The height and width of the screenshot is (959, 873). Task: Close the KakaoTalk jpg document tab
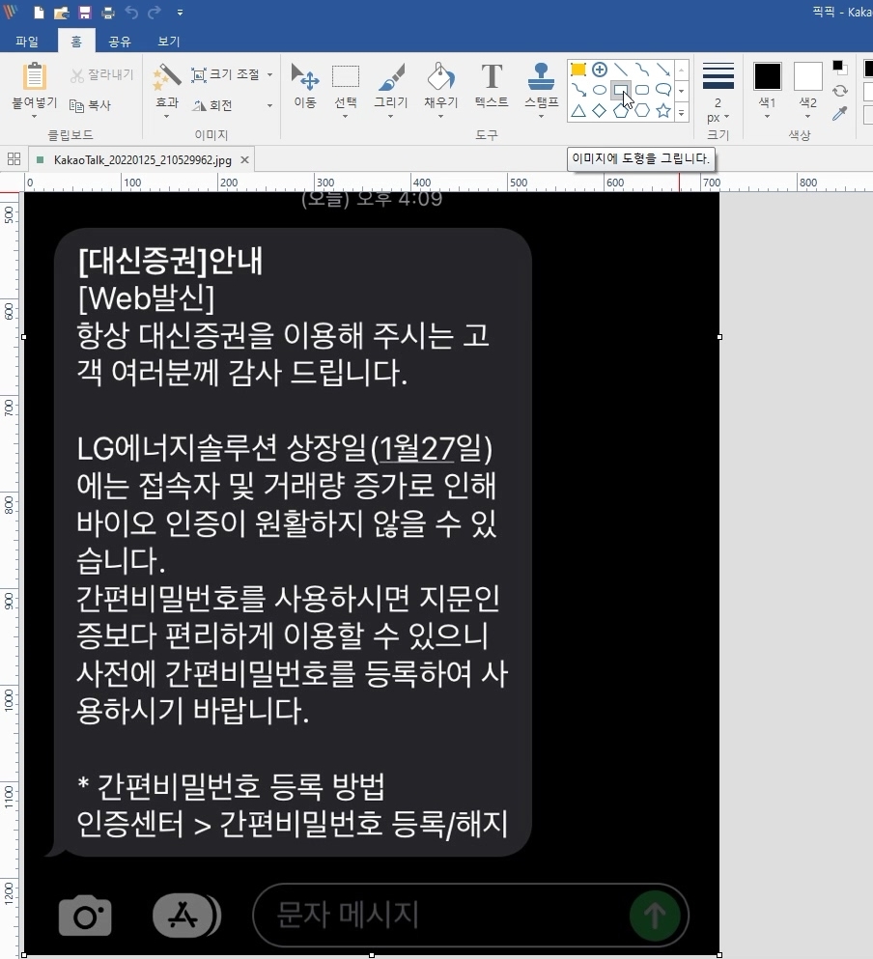click(x=244, y=159)
